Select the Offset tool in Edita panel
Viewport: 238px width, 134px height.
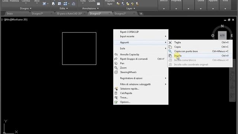click(74, 4)
